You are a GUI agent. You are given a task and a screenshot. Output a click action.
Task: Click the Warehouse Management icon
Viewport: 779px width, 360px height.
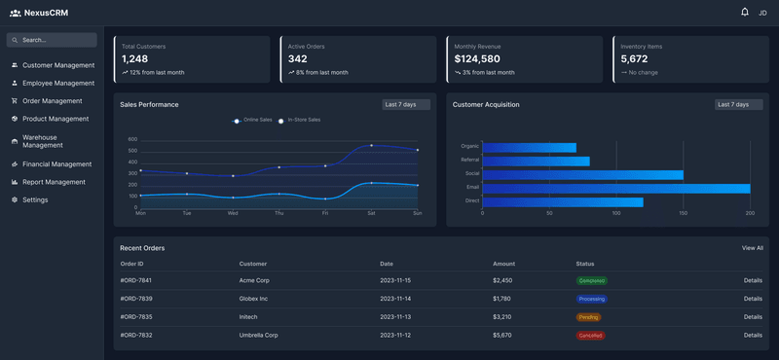(x=15, y=141)
